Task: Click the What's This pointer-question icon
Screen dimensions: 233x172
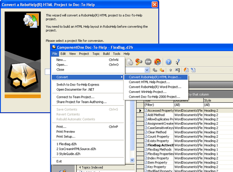Action: pyautogui.click(x=178, y=62)
